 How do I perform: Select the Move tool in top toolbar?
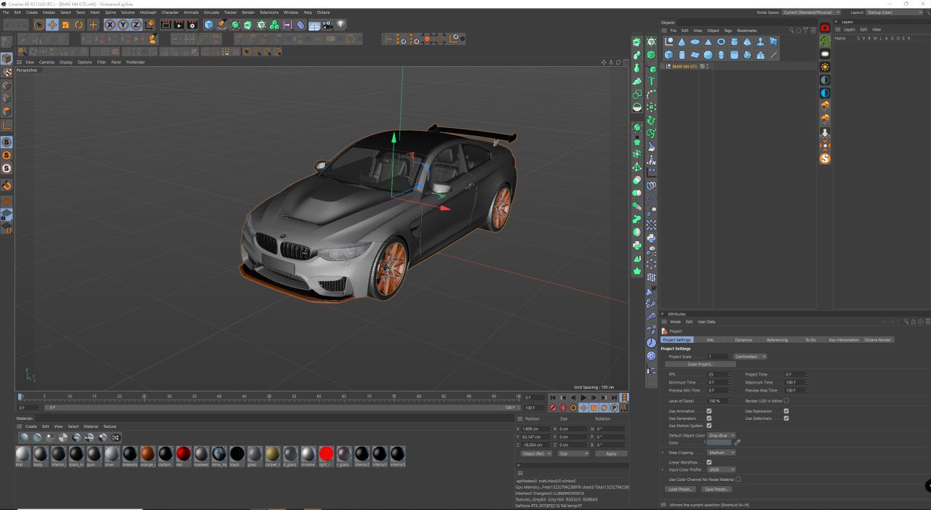(52, 25)
